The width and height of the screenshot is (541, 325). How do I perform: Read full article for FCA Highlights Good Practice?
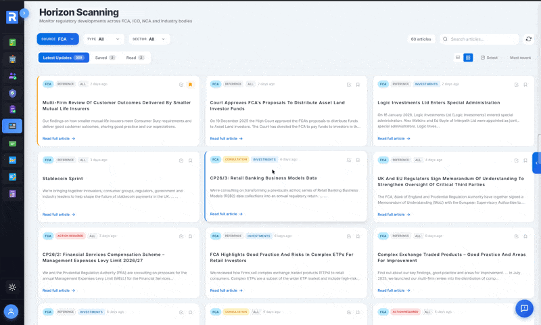tap(227, 290)
